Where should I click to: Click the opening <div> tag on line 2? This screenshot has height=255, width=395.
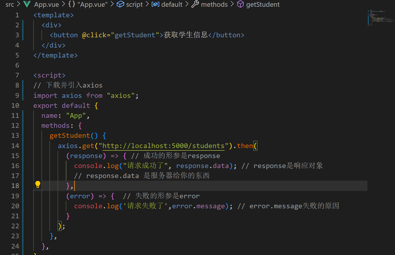(x=51, y=25)
